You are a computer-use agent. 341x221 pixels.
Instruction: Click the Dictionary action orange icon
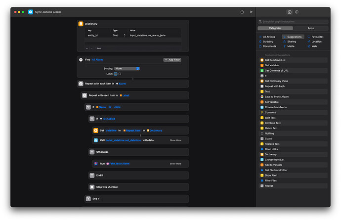[x=81, y=24]
